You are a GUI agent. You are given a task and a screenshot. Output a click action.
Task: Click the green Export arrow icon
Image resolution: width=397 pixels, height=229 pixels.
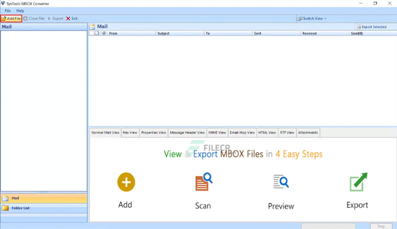coord(358,182)
